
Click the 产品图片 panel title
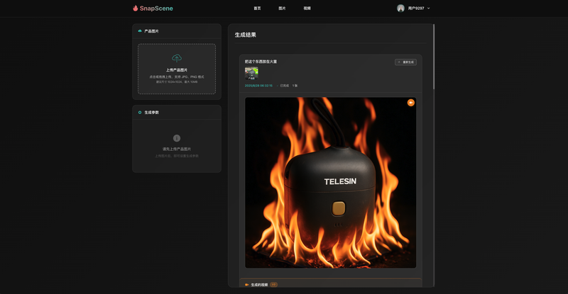(151, 31)
